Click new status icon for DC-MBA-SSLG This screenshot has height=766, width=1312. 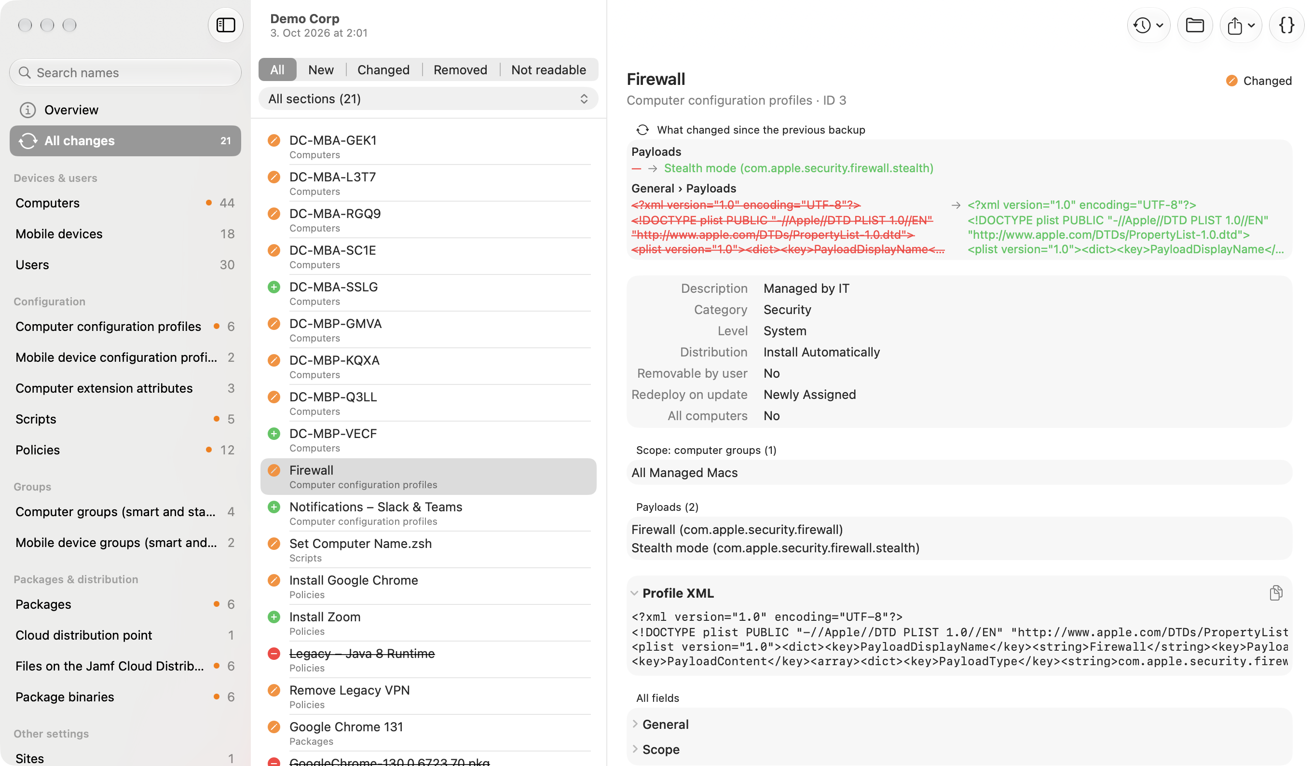pyautogui.click(x=274, y=287)
